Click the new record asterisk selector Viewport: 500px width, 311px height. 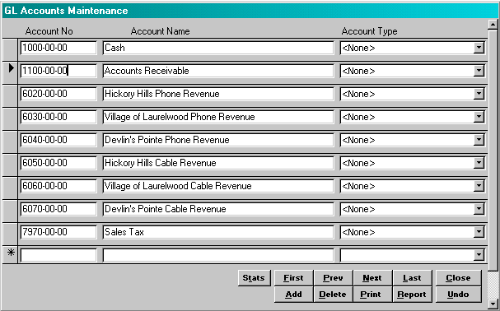tap(10, 254)
